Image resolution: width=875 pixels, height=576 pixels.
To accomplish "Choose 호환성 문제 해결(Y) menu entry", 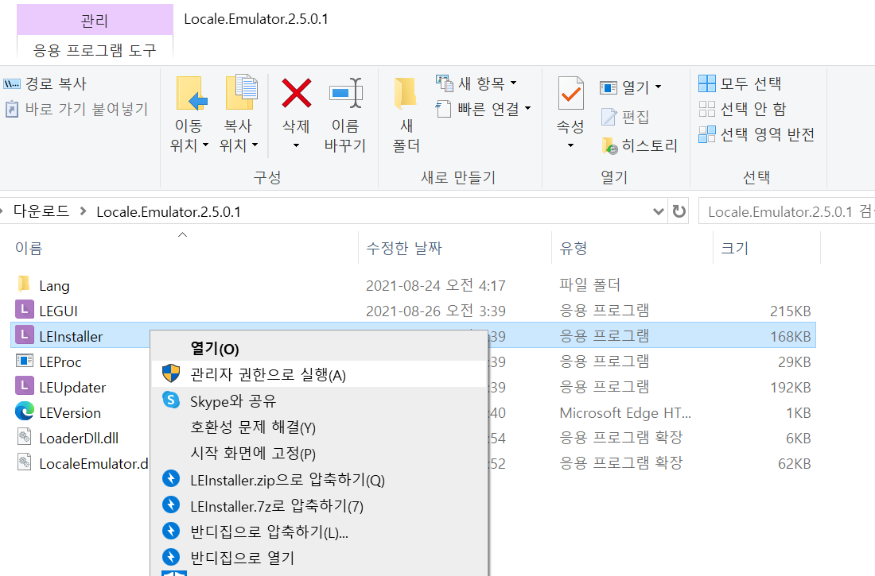I will coord(319,427).
